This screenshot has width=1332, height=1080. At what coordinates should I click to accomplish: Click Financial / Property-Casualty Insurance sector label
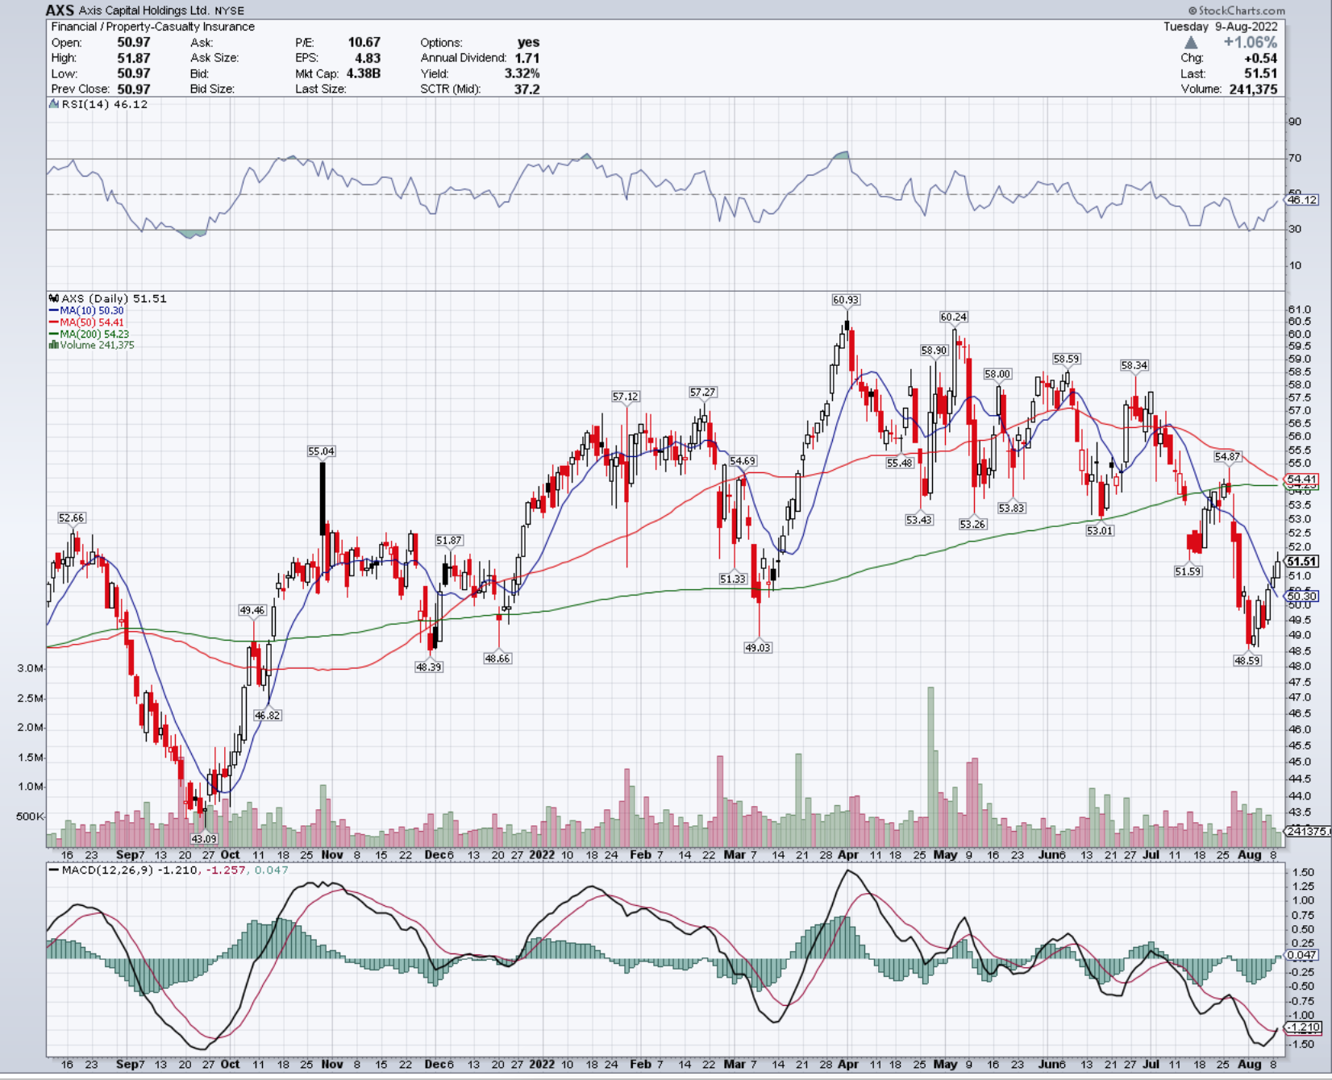pyautogui.click(x=153, y=27)
